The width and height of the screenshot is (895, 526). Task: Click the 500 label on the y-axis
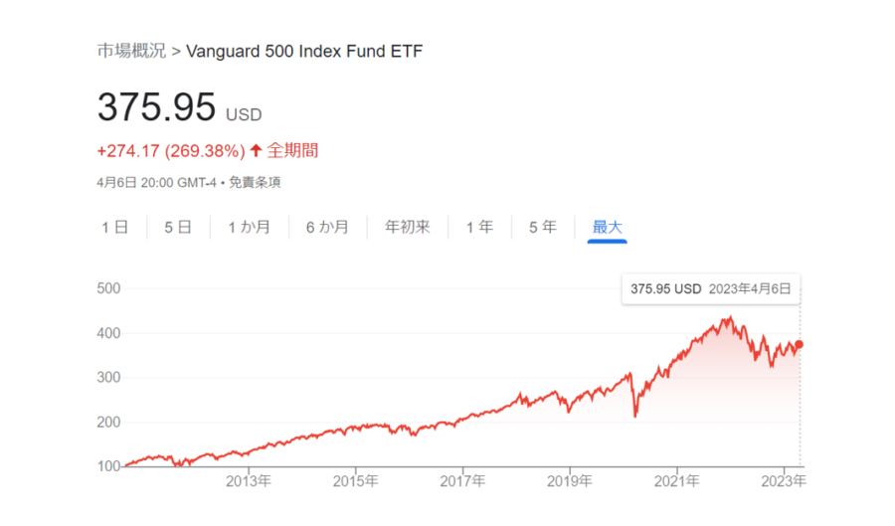pyautogui.click(x=107, y=288)
